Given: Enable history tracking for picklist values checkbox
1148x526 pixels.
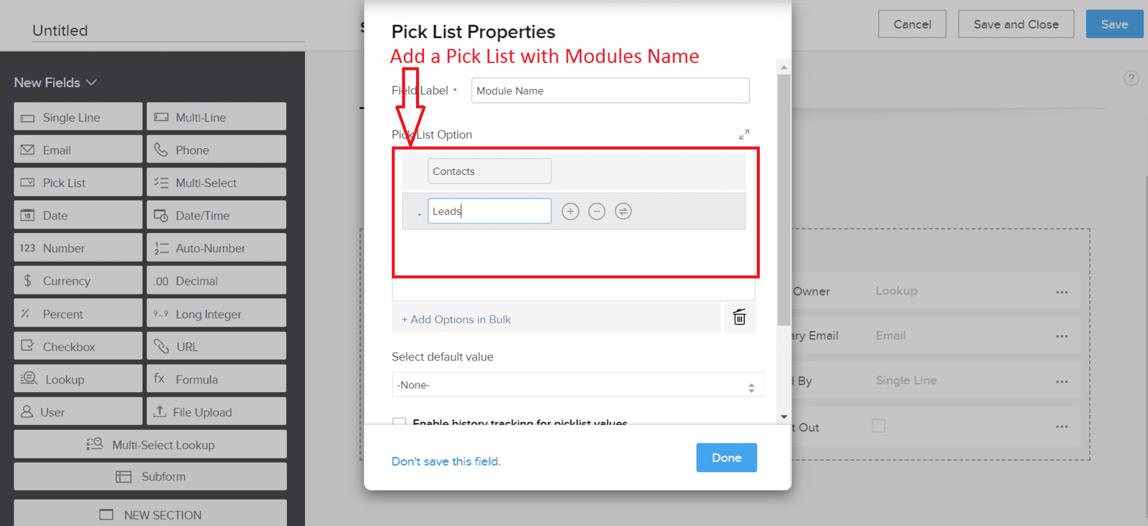Looking at the screenshot, I should tap(400, 422).
